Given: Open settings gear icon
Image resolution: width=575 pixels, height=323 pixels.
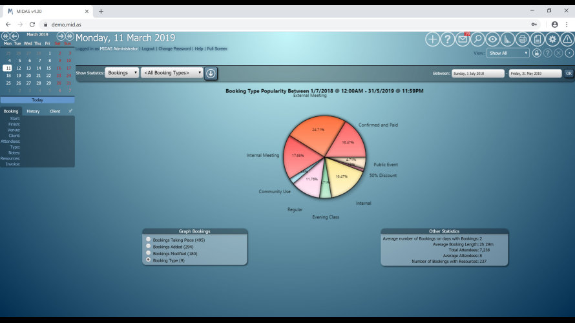Looking at the screenshot, I should coord(552,39).
